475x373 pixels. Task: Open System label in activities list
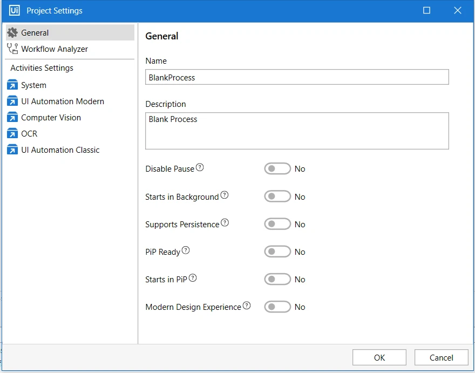click(x=33, y=85)
